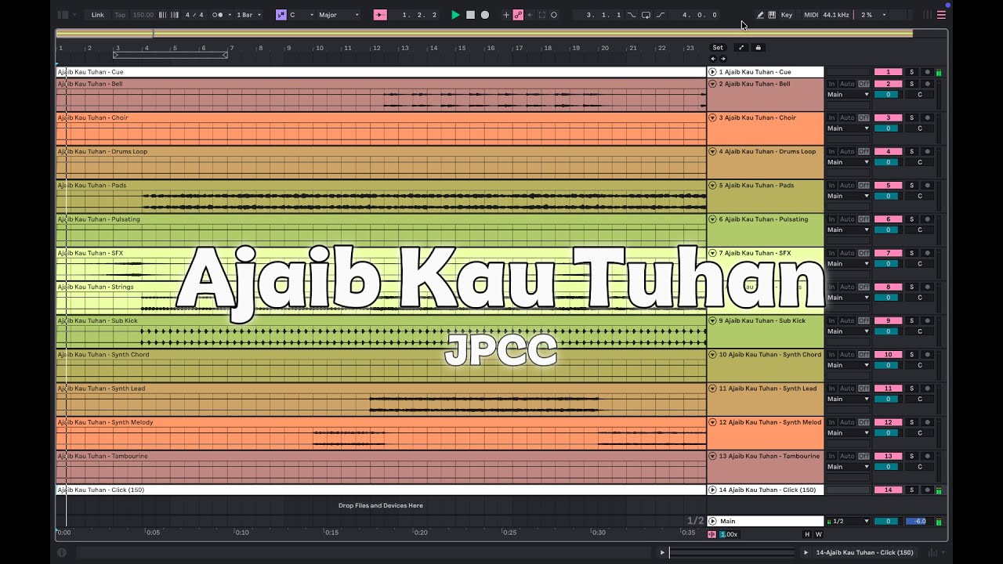1003x564 pixels.
Task: Toggle track activator 9 for Sub Kick
Action: click(x=888, y=321)
